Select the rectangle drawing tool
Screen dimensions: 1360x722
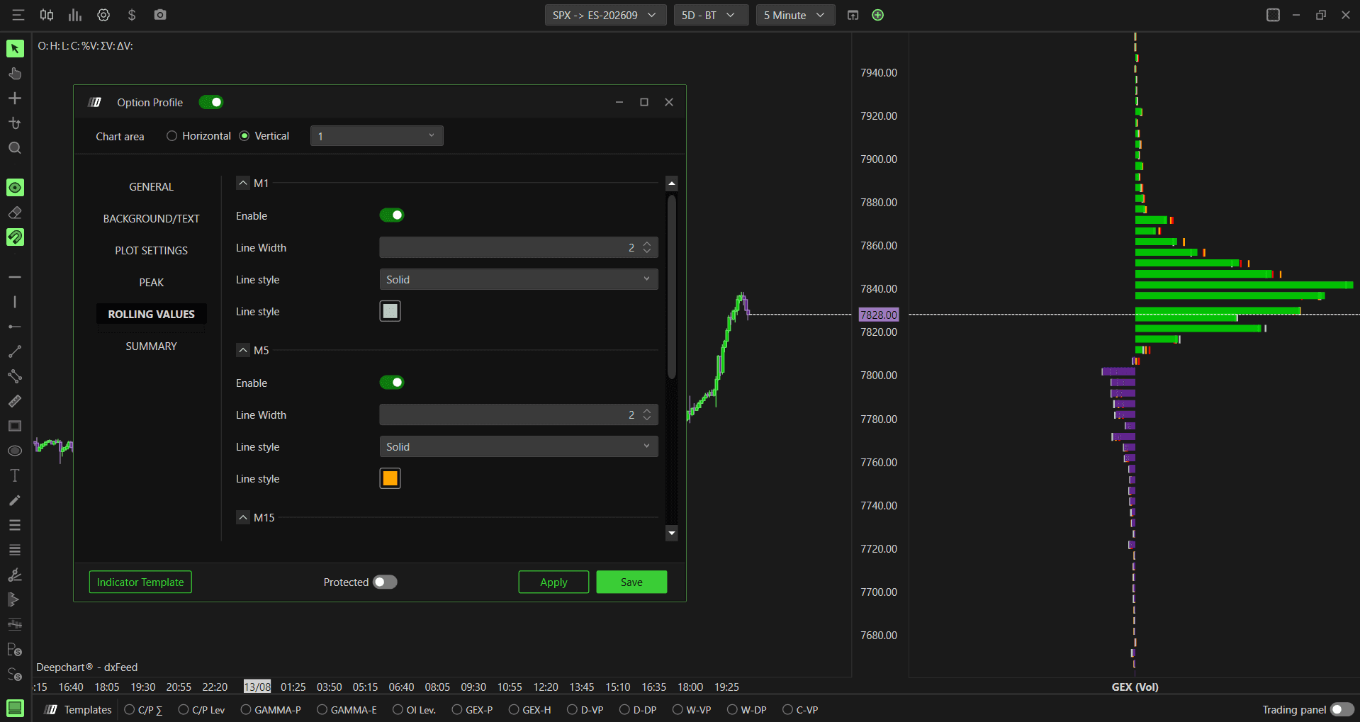pyautogui.click(x=15, y=426)
